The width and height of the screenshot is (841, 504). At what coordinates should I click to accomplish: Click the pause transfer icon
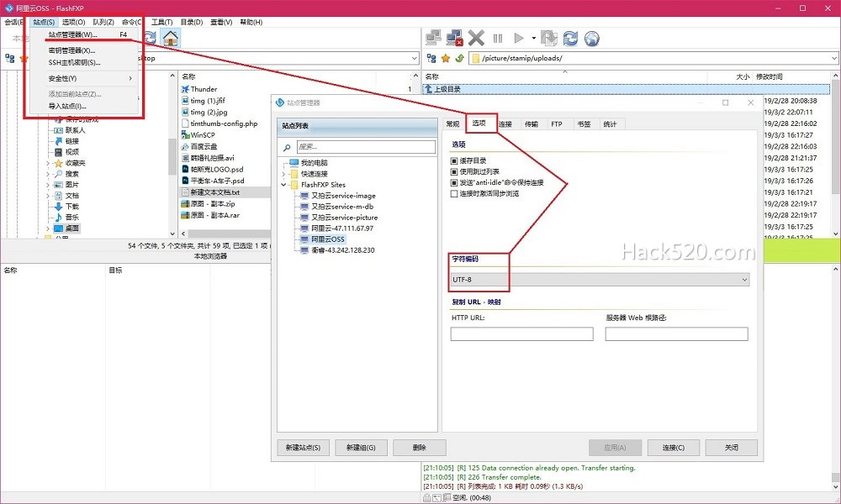point(498,38)
